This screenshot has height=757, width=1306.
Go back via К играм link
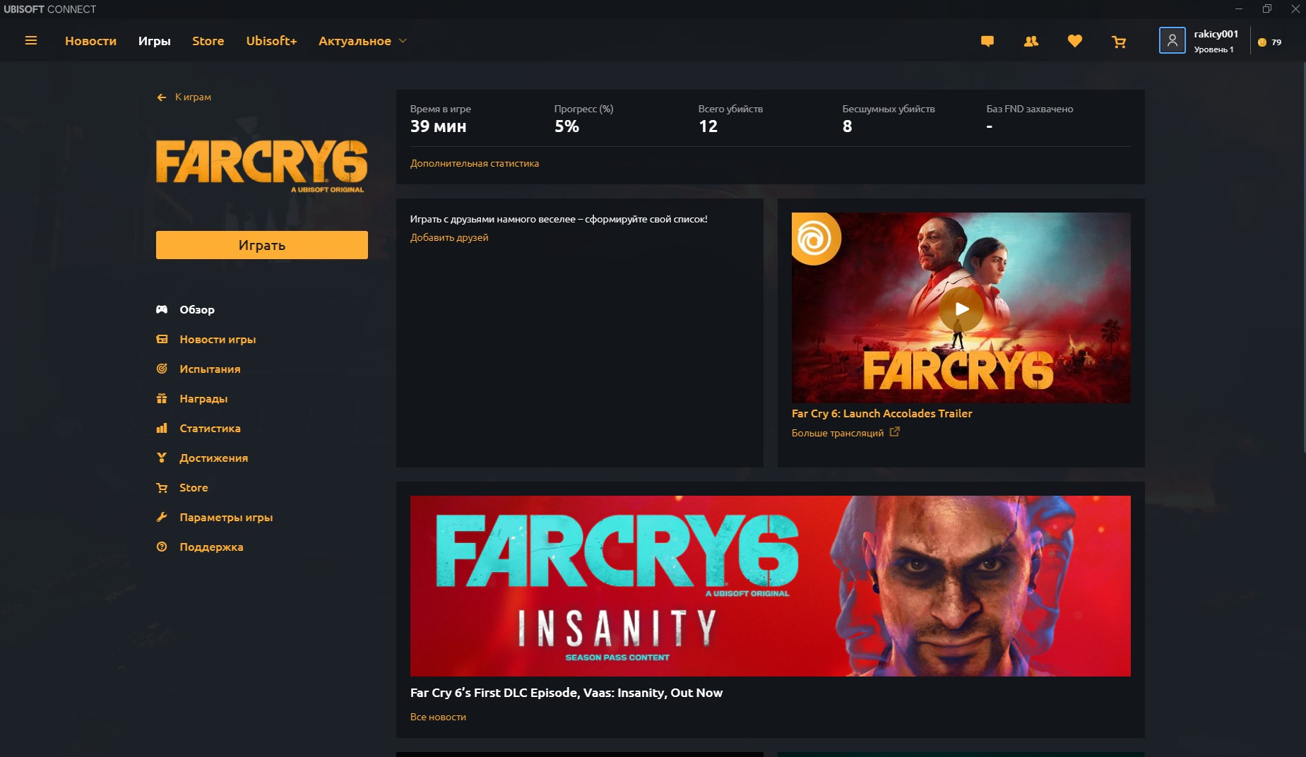[x=193, y=97]
